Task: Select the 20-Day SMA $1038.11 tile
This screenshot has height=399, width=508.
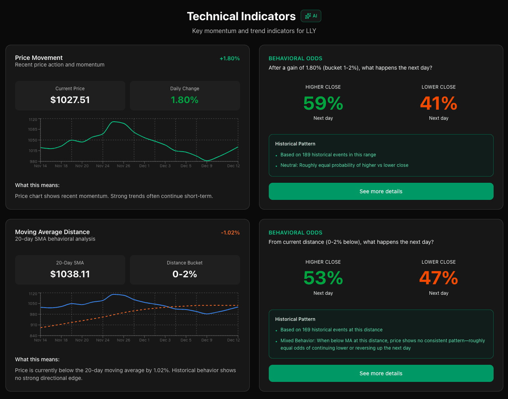Action: click(70, 269)
